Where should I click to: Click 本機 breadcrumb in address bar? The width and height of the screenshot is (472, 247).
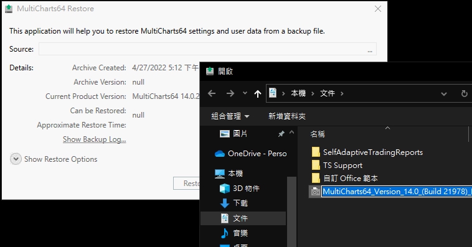point(298,93)
